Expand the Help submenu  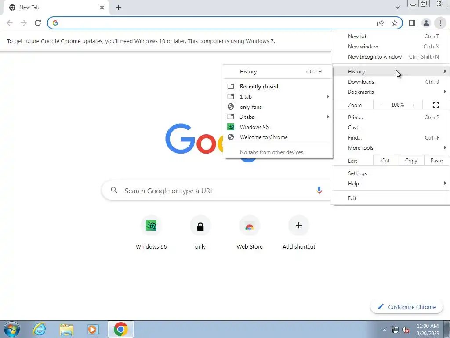coord(391,184)
